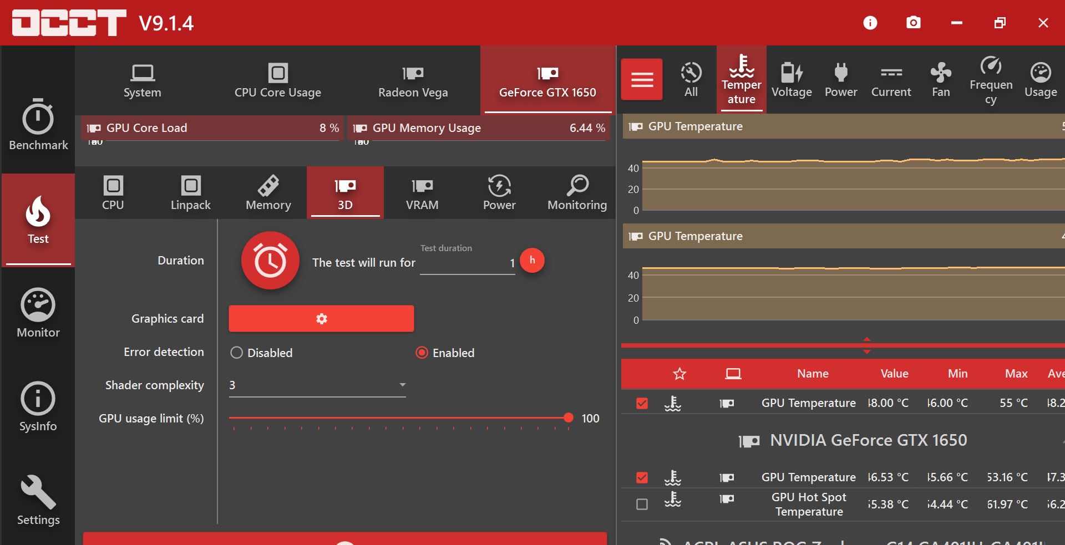
Task: Collapse the graph panel divider arrows
Action: [x=866, y=345]
